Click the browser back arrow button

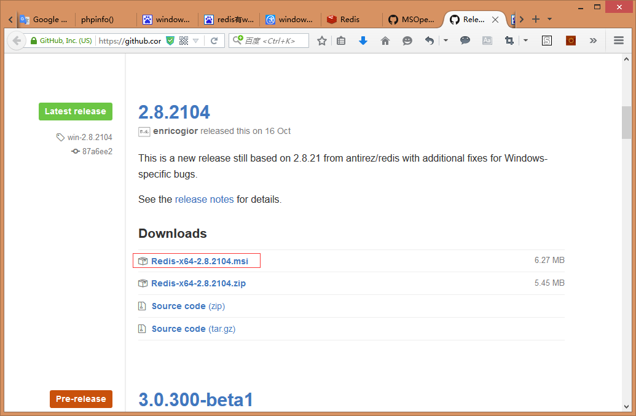(x=17, y=41)
